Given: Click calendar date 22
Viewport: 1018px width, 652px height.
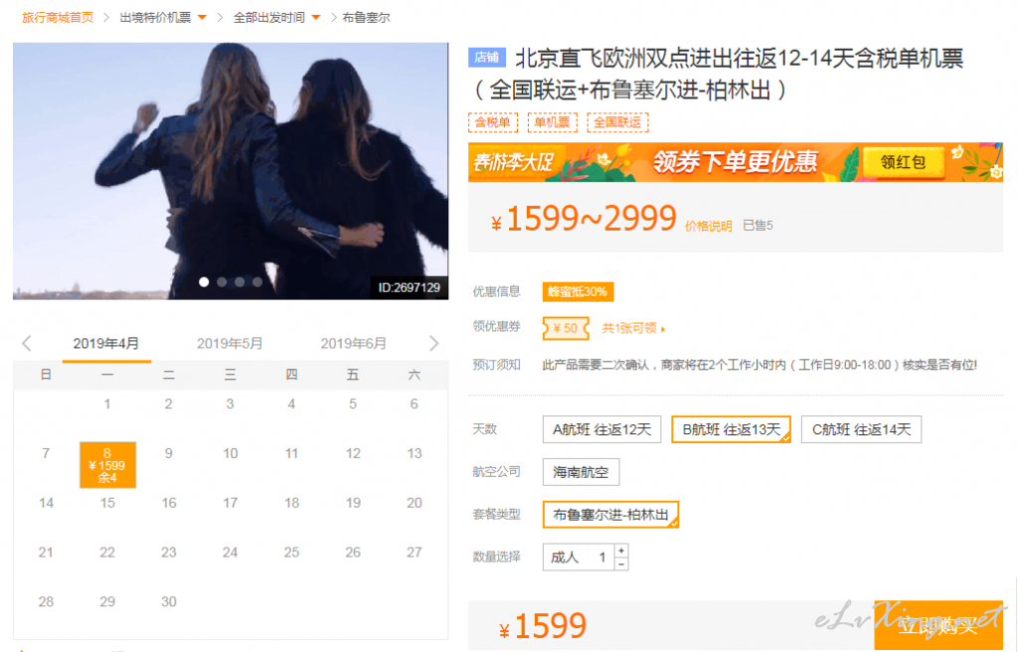Looking at the screenshot, I should (107, 553).
